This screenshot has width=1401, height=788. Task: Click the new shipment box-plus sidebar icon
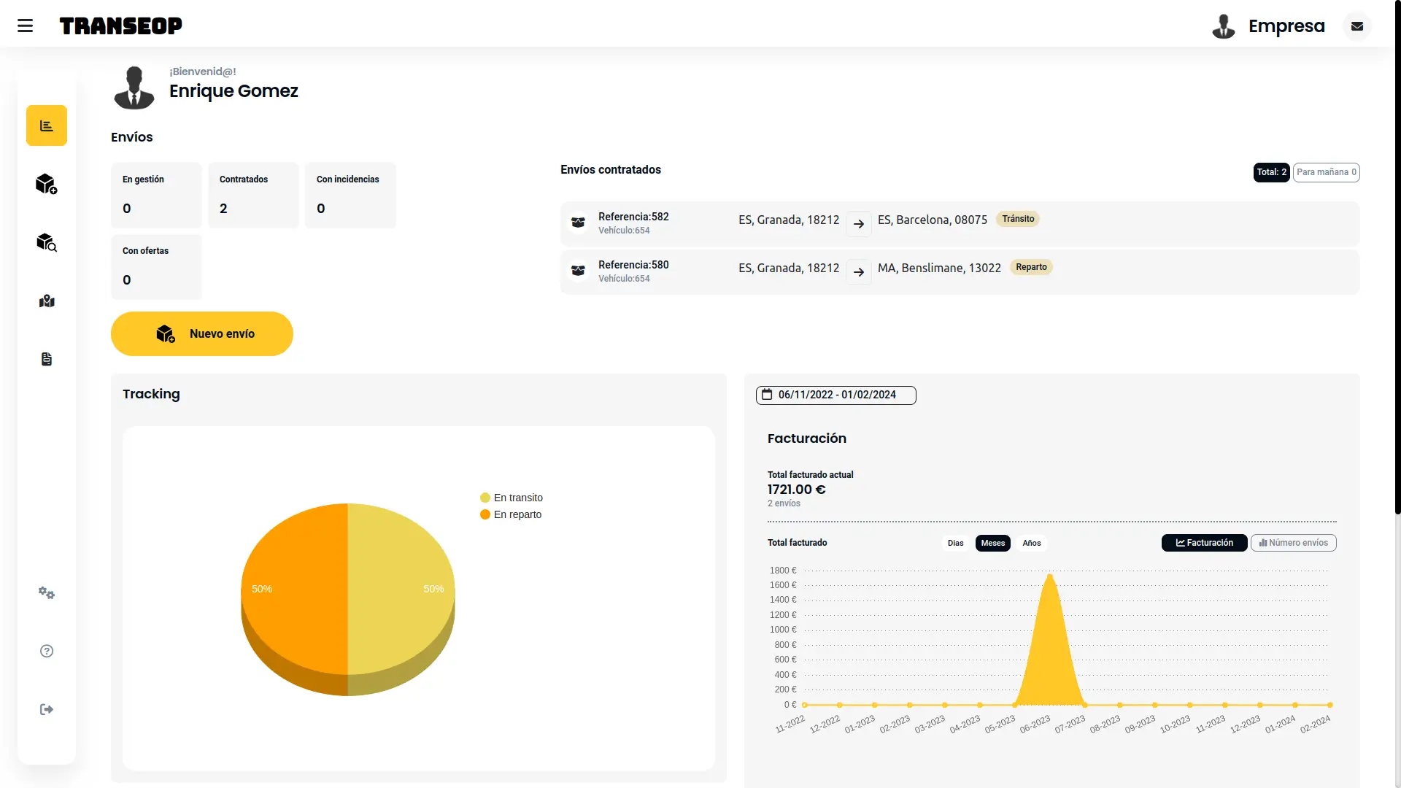tap(47, 184)
